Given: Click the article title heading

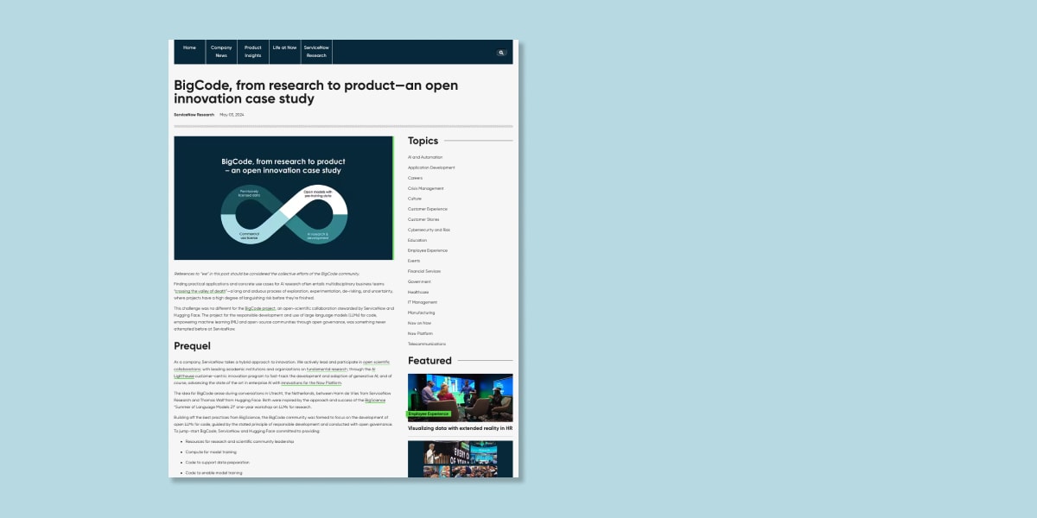Looking at the screenshot, I should click(315, 92).
